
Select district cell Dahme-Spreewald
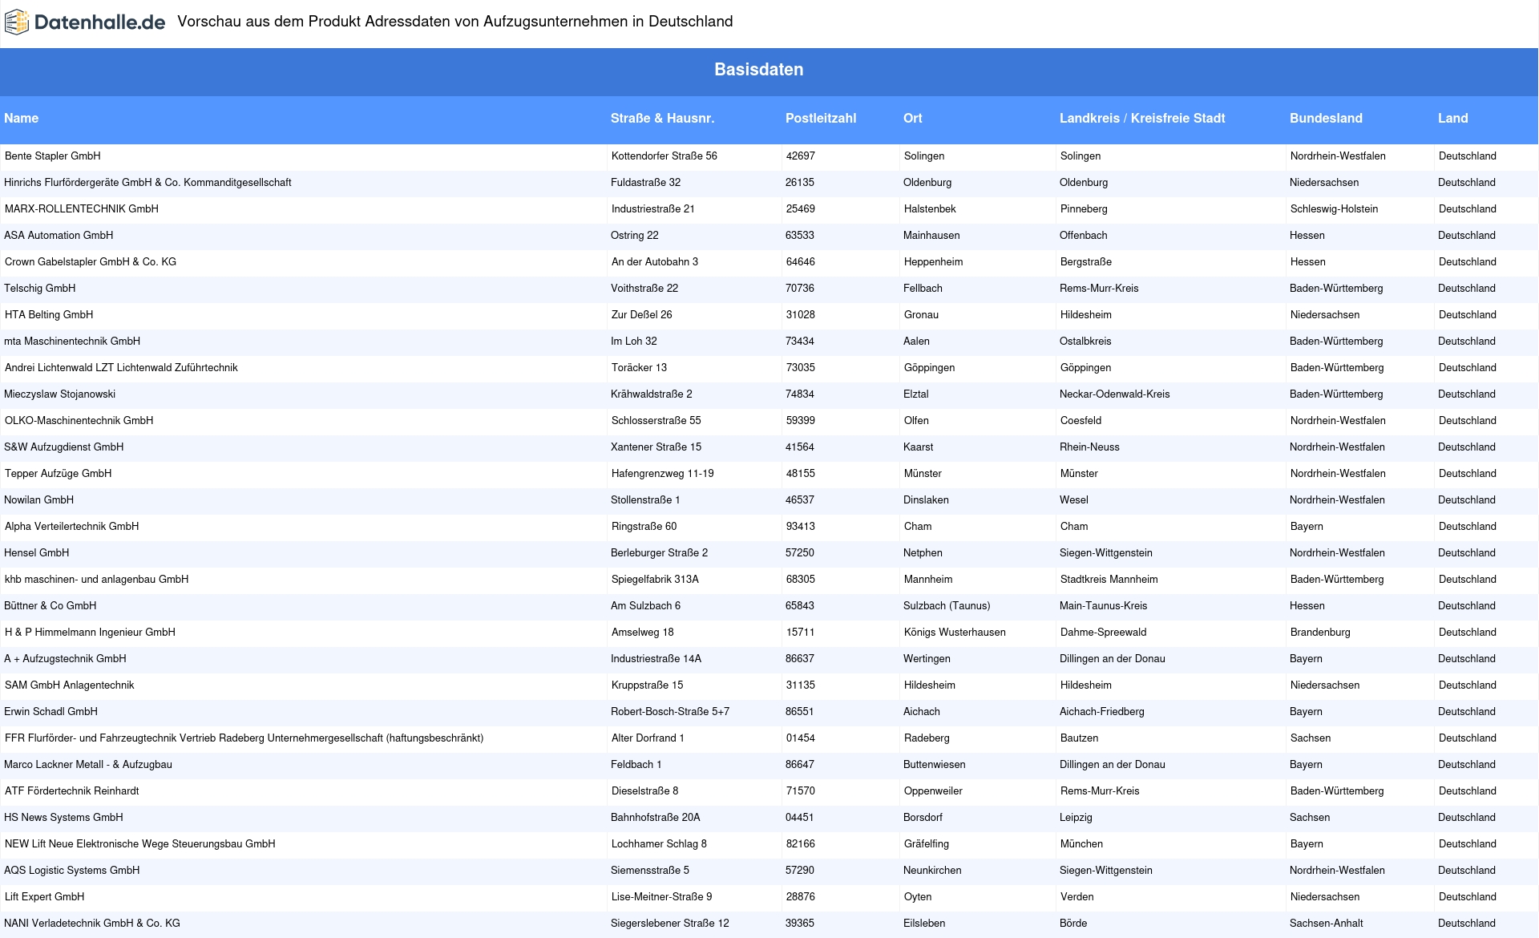point(1104,633)
